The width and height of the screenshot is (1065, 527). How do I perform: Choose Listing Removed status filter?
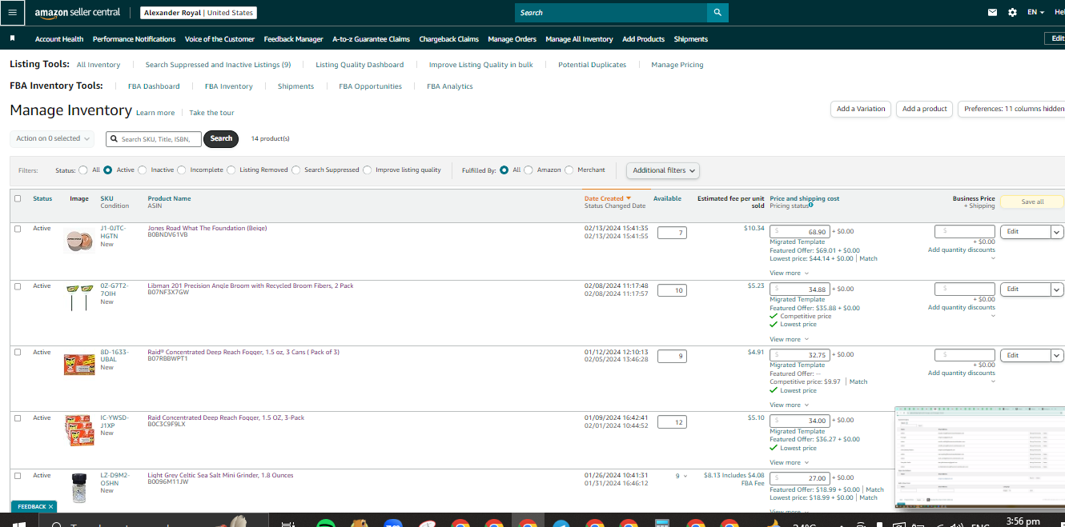[231, 170]
